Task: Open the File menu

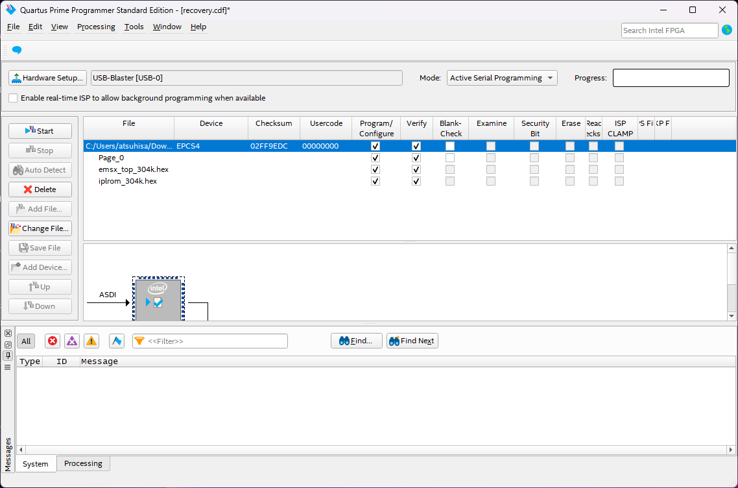Action: pyautogui.click(x=13, y=27)
